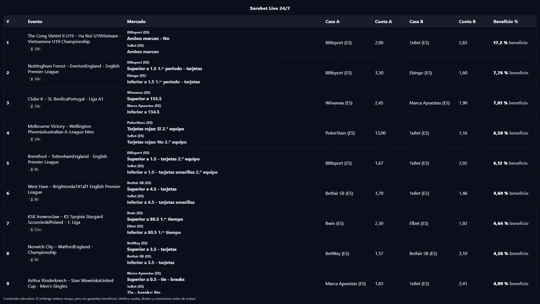Click the hourglass icon under West Ham – Brighton
Screen dimensions: 540x304
click(x=31, y=200)
